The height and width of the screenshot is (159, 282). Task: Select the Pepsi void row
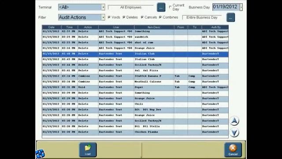tap(135, 87)
